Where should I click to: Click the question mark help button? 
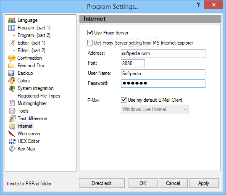198,5
